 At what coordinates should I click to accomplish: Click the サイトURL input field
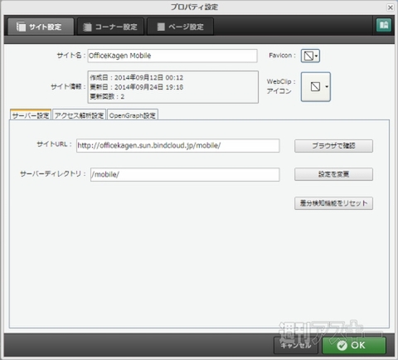coord(178,145)
